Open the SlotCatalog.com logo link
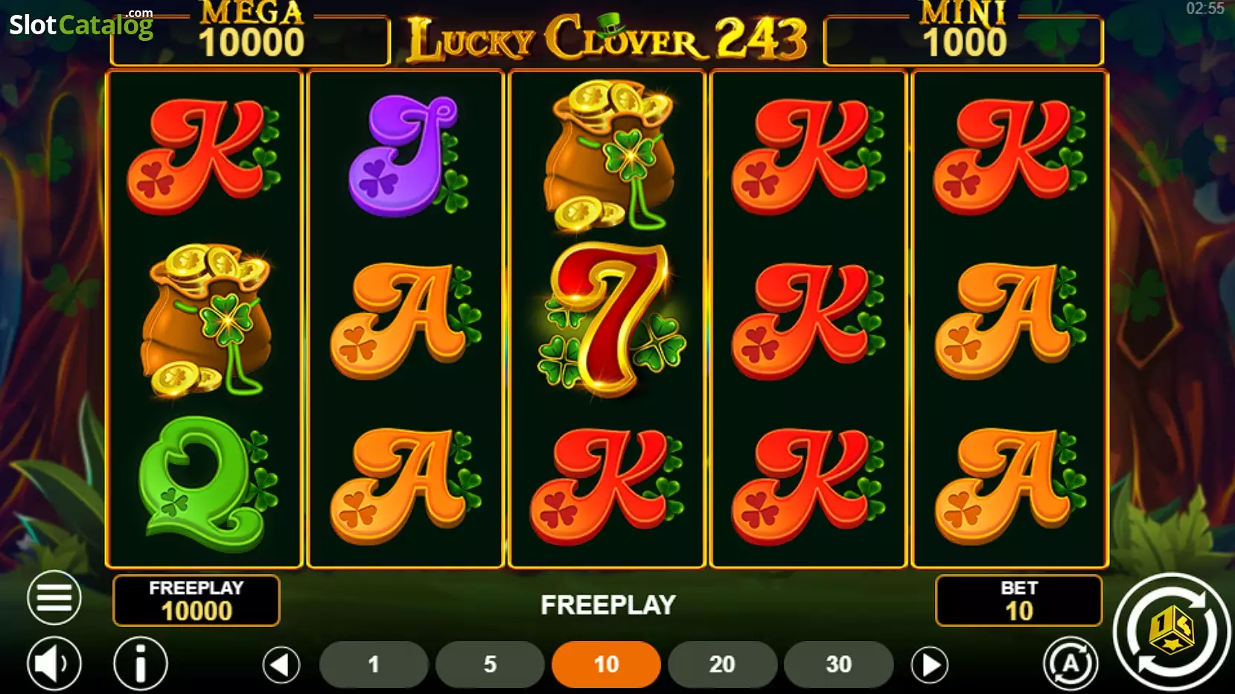Screen dimensions: 1235x694 coord(81,24)
